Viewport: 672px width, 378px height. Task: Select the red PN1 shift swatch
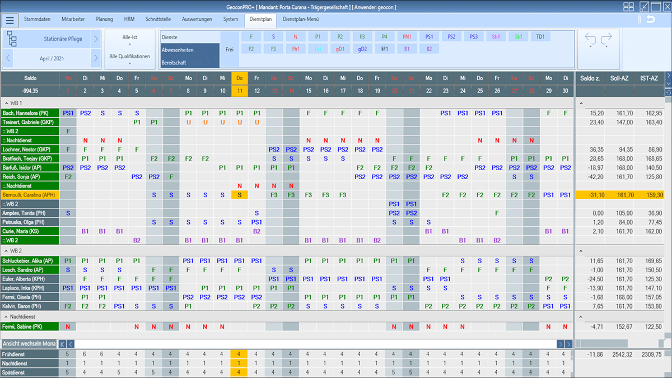tap(407, 36)
